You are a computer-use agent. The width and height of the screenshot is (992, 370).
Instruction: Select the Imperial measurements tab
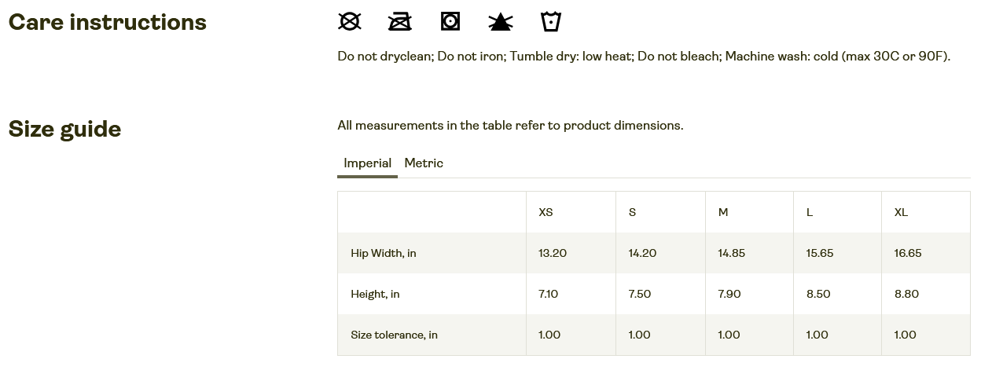367,163
